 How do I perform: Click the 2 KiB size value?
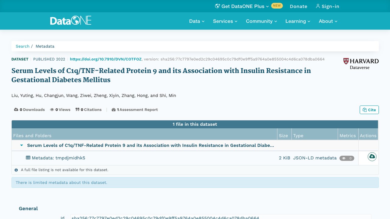coord(285,158)
